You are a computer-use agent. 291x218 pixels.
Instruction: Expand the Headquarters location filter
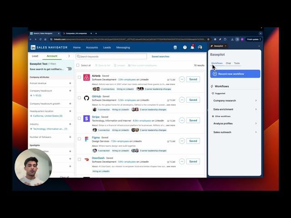[x=70, y=111]
